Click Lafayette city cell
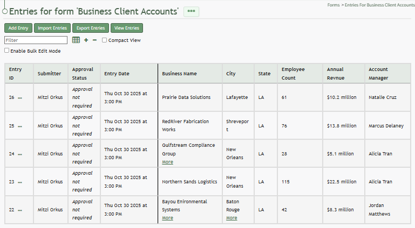415x228 pixels. click(237, 97)
